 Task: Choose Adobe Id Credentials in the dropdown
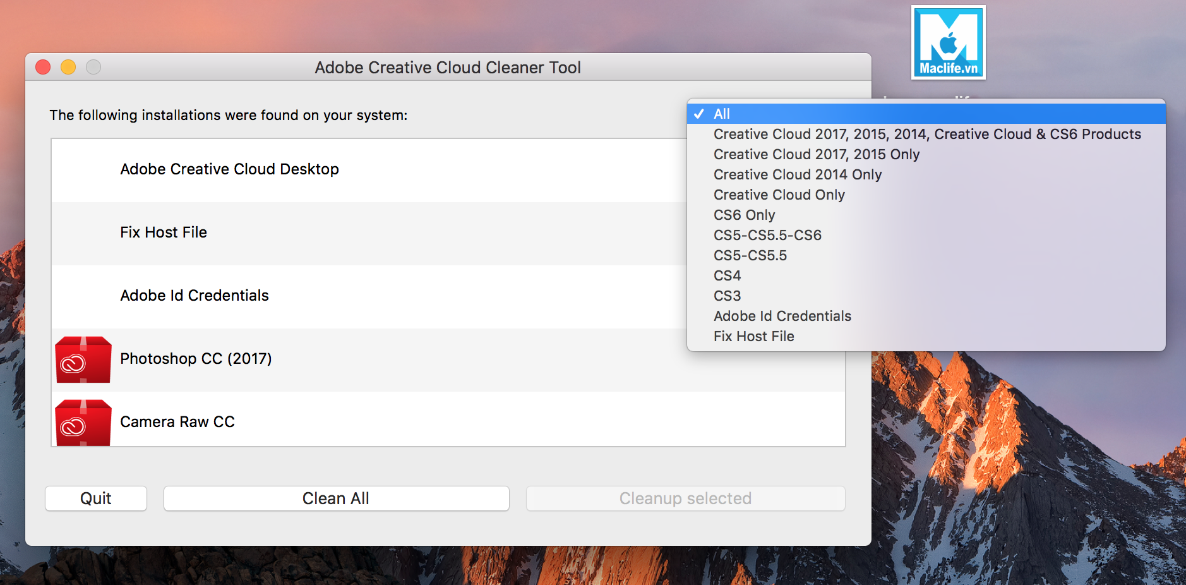tap(782, 316)
